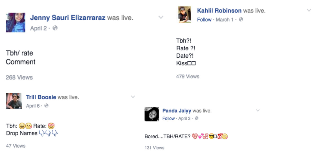316x156 pixels.
Task: Follow Panda Jaiyy
Action: click(x=168, y=119)
